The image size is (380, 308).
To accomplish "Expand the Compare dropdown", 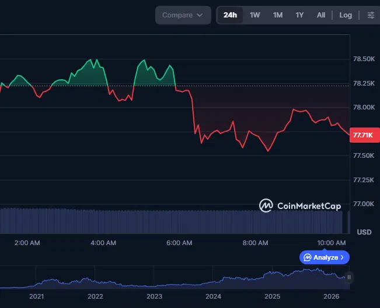I will 183,15.
